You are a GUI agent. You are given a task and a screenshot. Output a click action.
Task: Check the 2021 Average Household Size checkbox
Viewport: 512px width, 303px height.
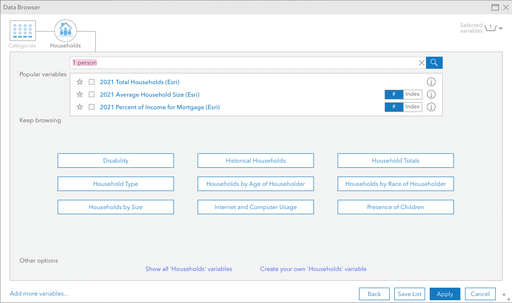click(92, 95)
